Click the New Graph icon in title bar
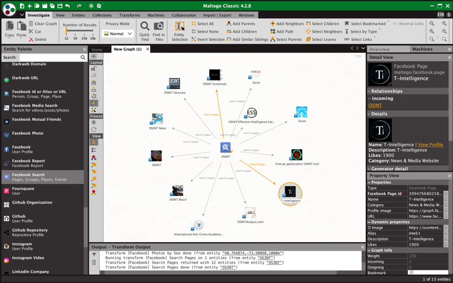The height and width of the screenshot is (283, 453). 22,6
